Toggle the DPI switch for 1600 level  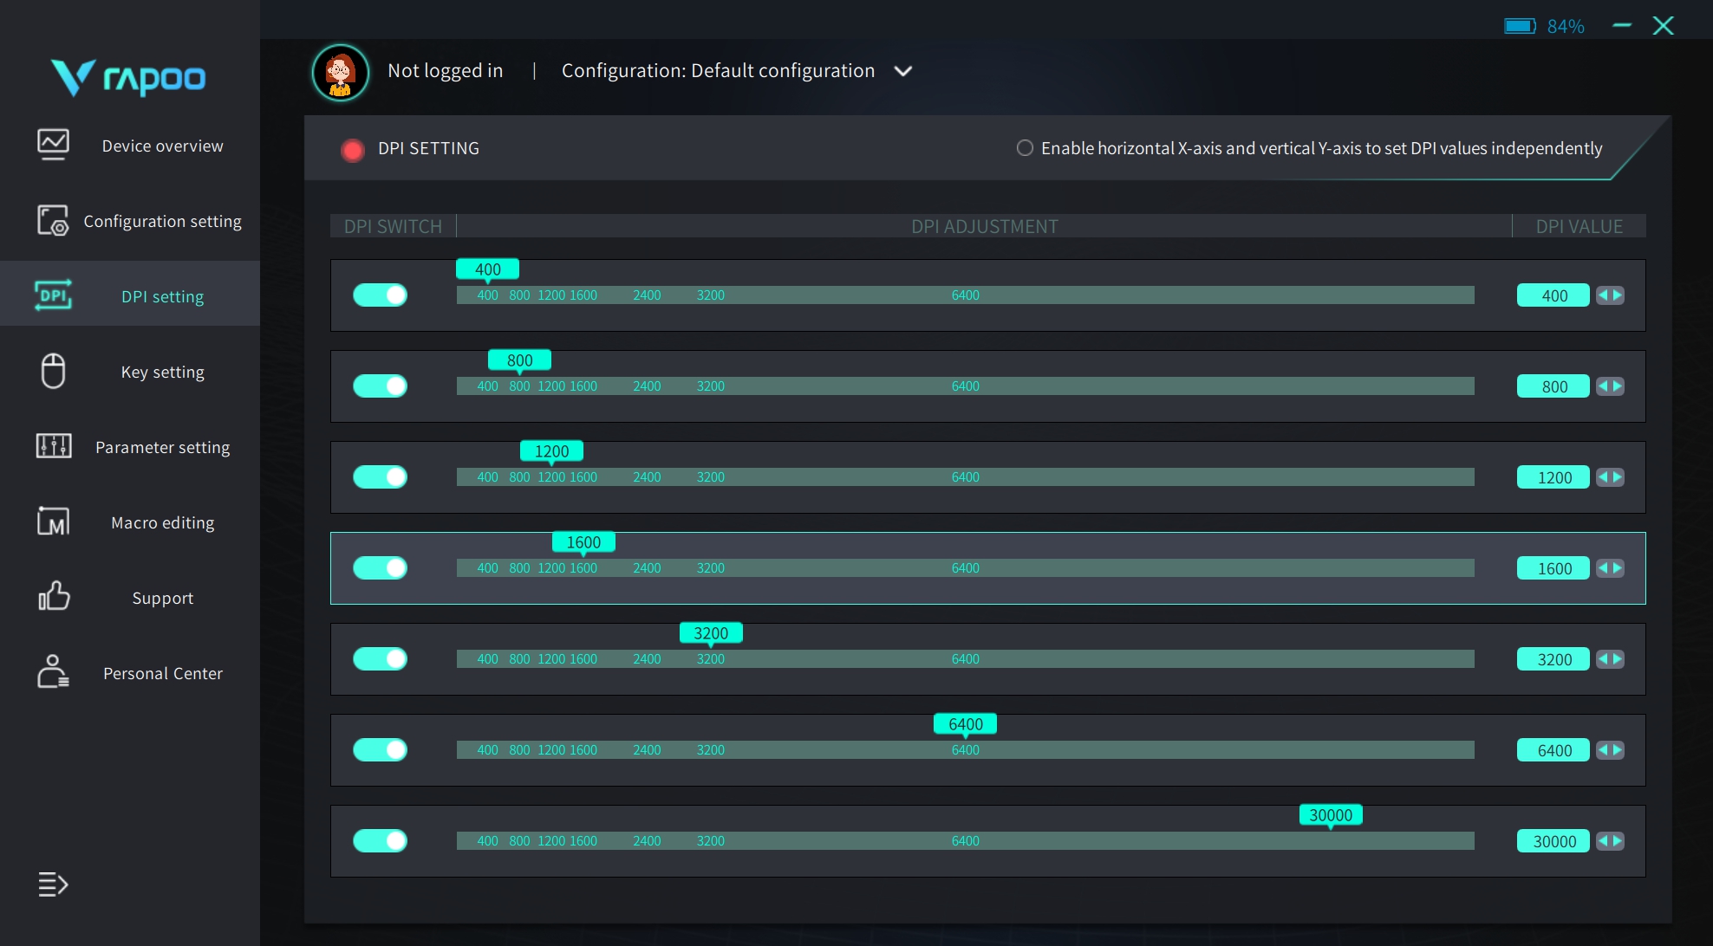(x=380, y=568)
